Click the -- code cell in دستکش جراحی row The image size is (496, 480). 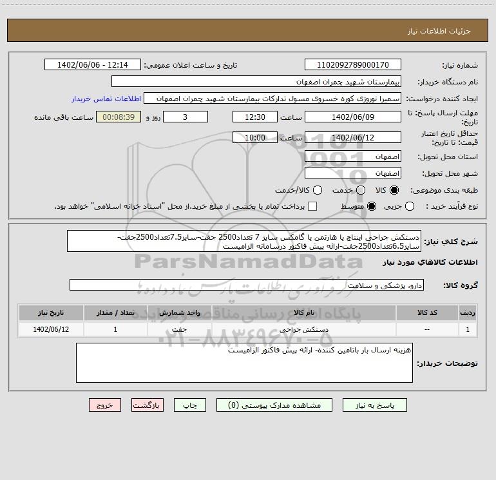(427, 330)
